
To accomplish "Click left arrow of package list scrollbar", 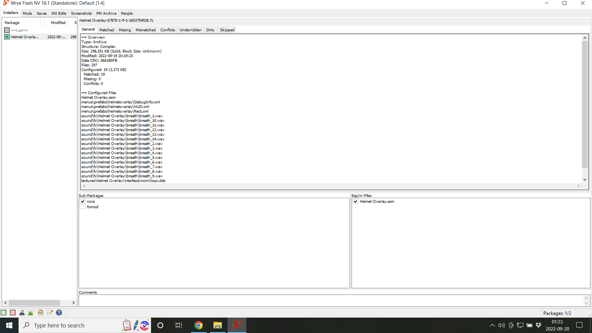I will (5, 303).
